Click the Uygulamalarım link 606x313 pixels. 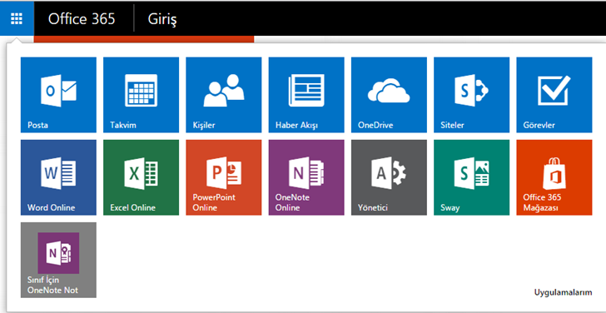tap(563, 292)
